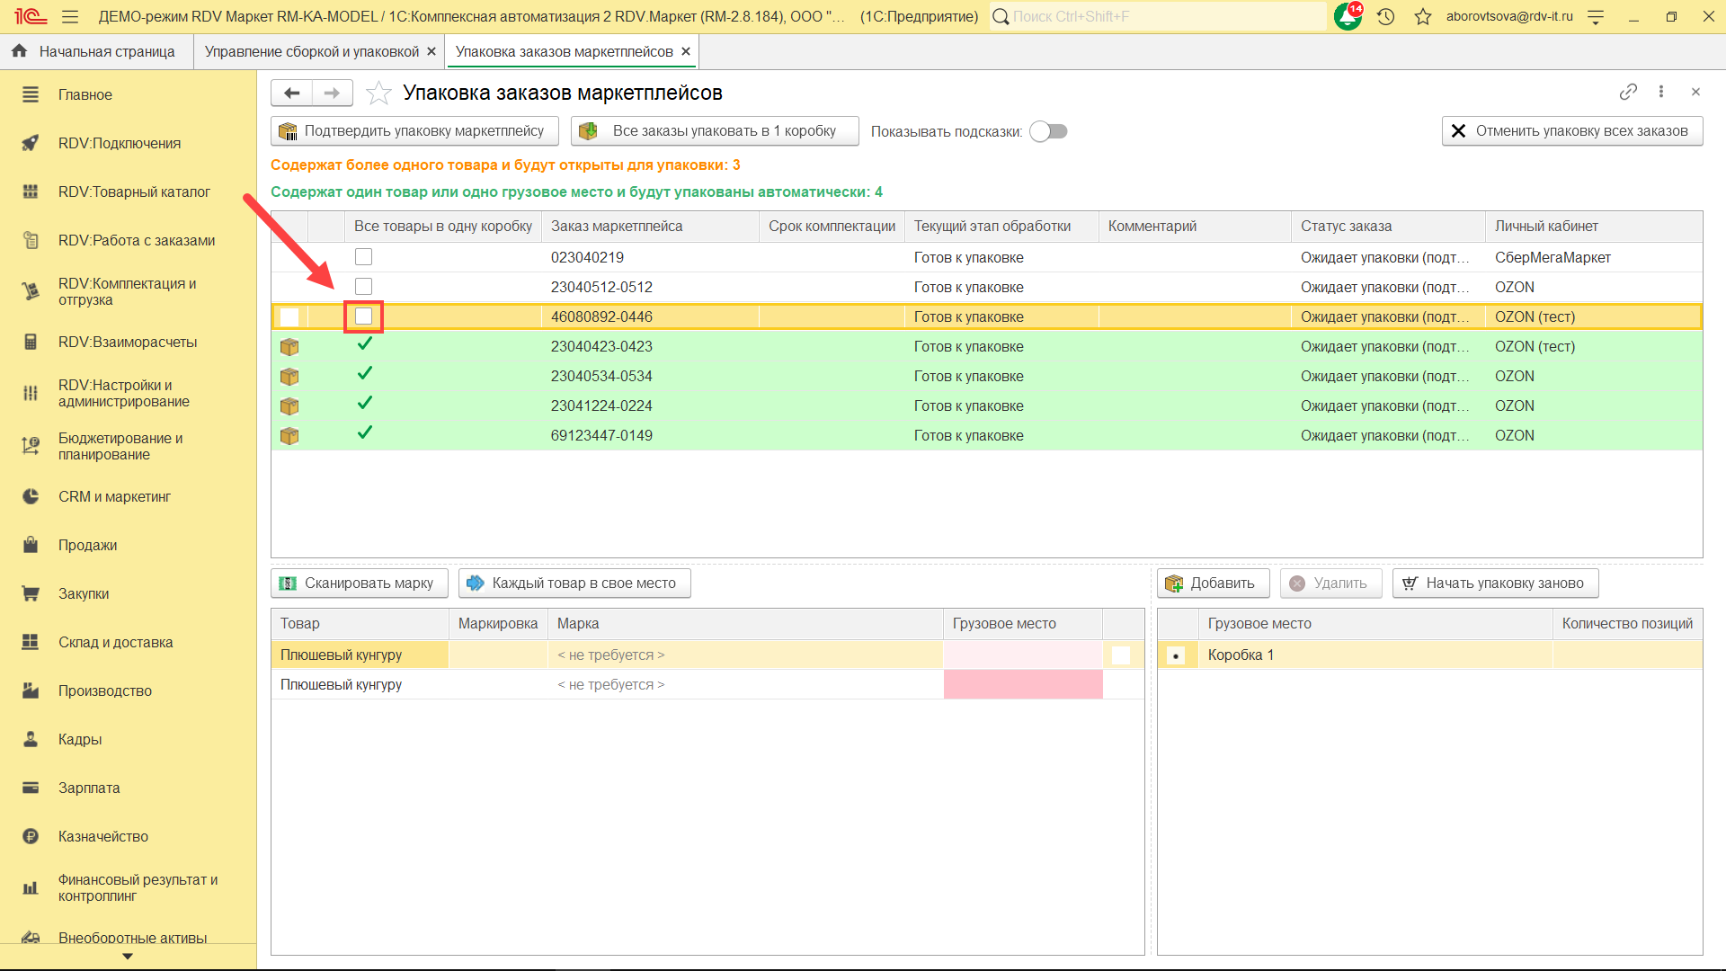This screenshot has width=1726, height=971.
Task: Click the search field 'Поиск Ctrl+Shift+F'
Action: pos(1160,16)
